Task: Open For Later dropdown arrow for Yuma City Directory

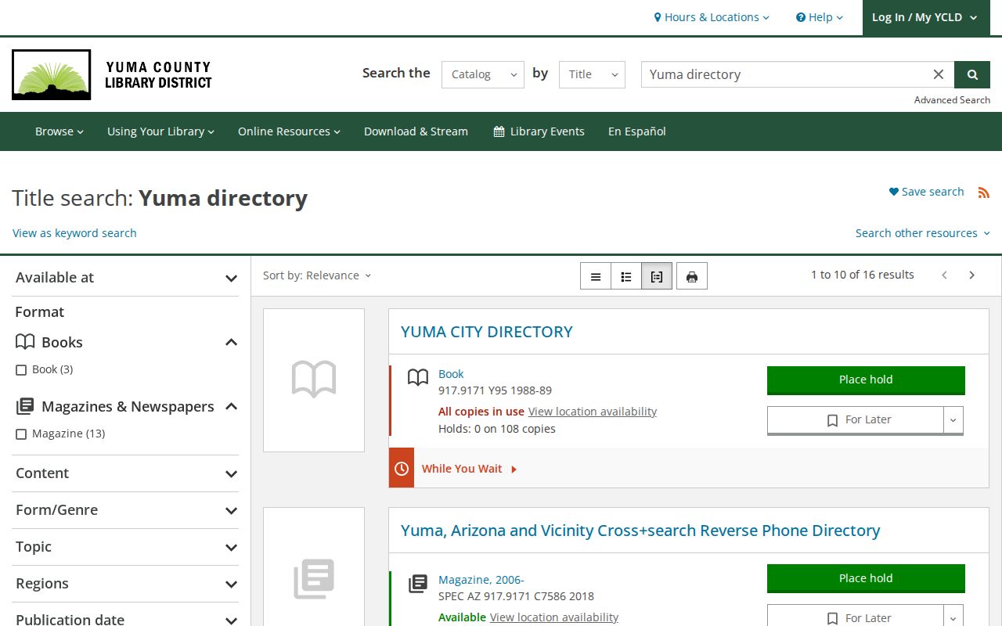Action: (953, 420)
